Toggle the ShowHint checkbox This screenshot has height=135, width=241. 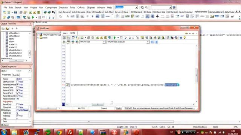18,107
